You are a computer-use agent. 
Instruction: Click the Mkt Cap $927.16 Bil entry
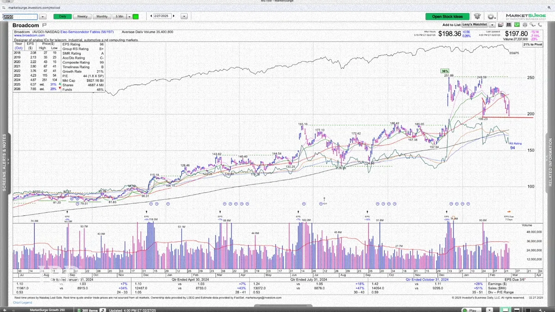(83, 80)
